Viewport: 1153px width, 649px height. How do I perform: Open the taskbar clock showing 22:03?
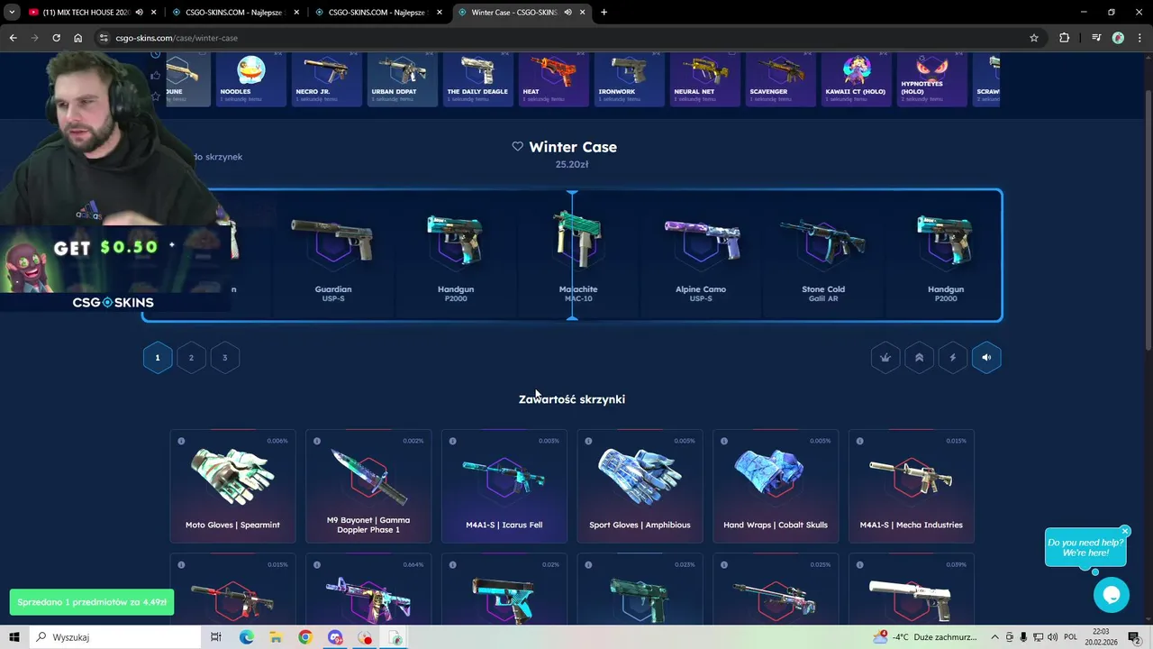tap(1100, 637)
